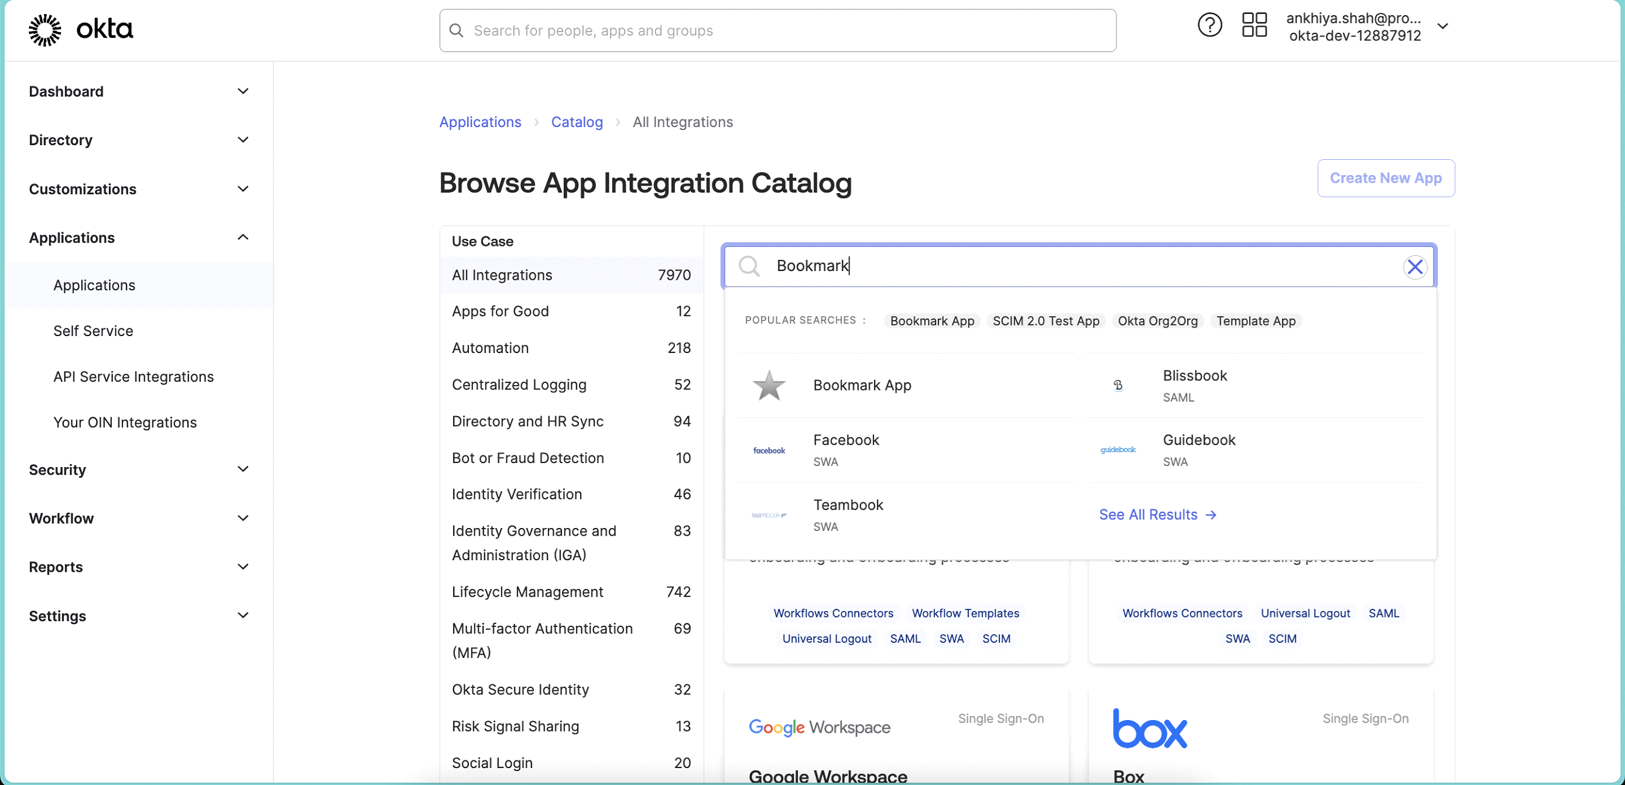The width and height of the screenshot is (1625, 785).
Task: Clear the Bookmark search with the X icon
Action: click(x=1415, y=266)
